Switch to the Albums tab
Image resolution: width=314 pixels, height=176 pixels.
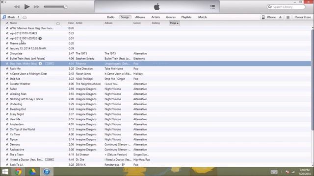pos(140,17)
